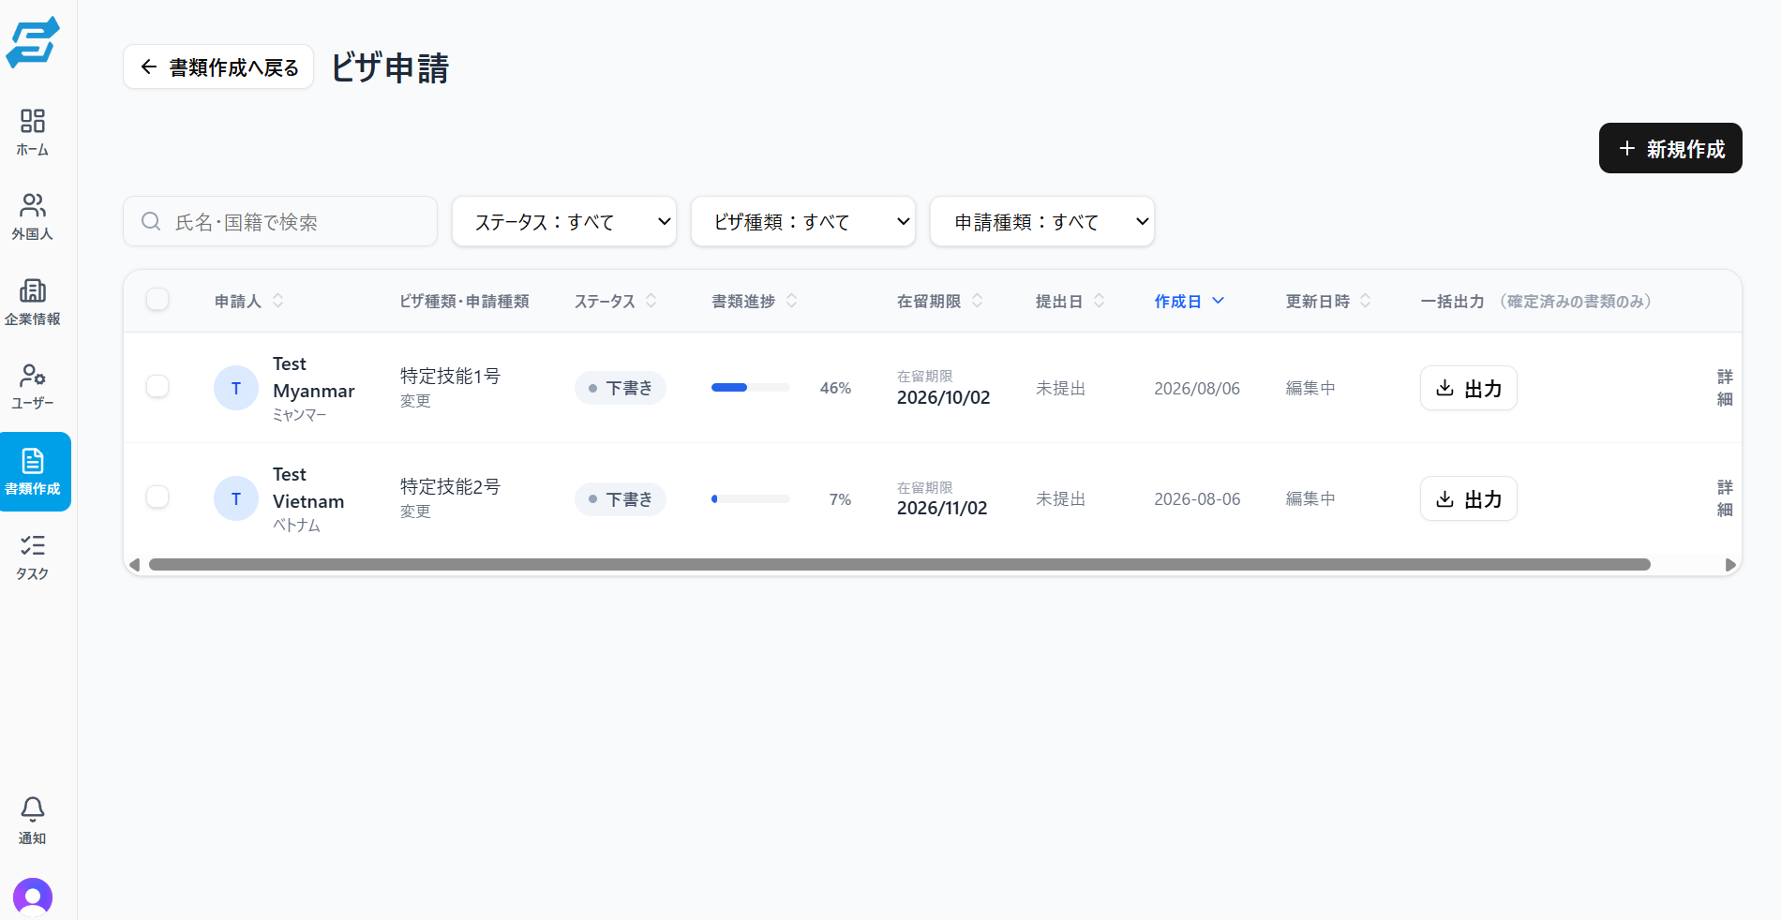Click the magnifier icon in search field
1781x920 pixels.
point(151,221)
